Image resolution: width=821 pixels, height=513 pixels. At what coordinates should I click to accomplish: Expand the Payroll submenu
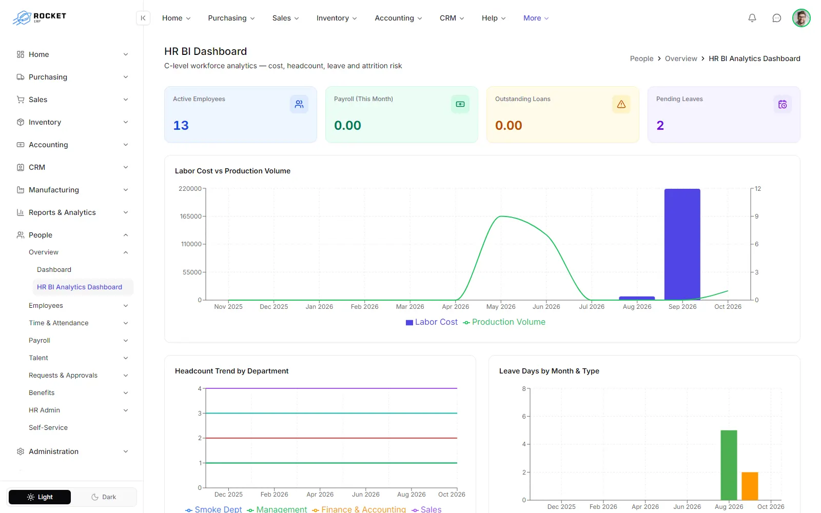[x=79, y=341]
